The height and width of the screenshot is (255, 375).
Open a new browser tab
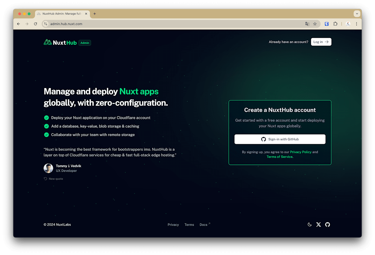tap(95, 14)
